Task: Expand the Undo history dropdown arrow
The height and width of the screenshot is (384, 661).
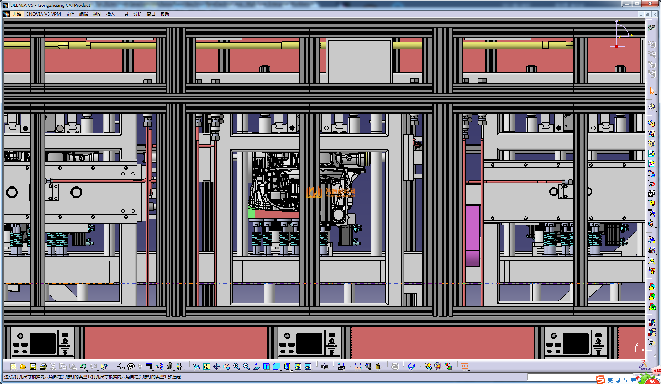Action: [87, 370]
